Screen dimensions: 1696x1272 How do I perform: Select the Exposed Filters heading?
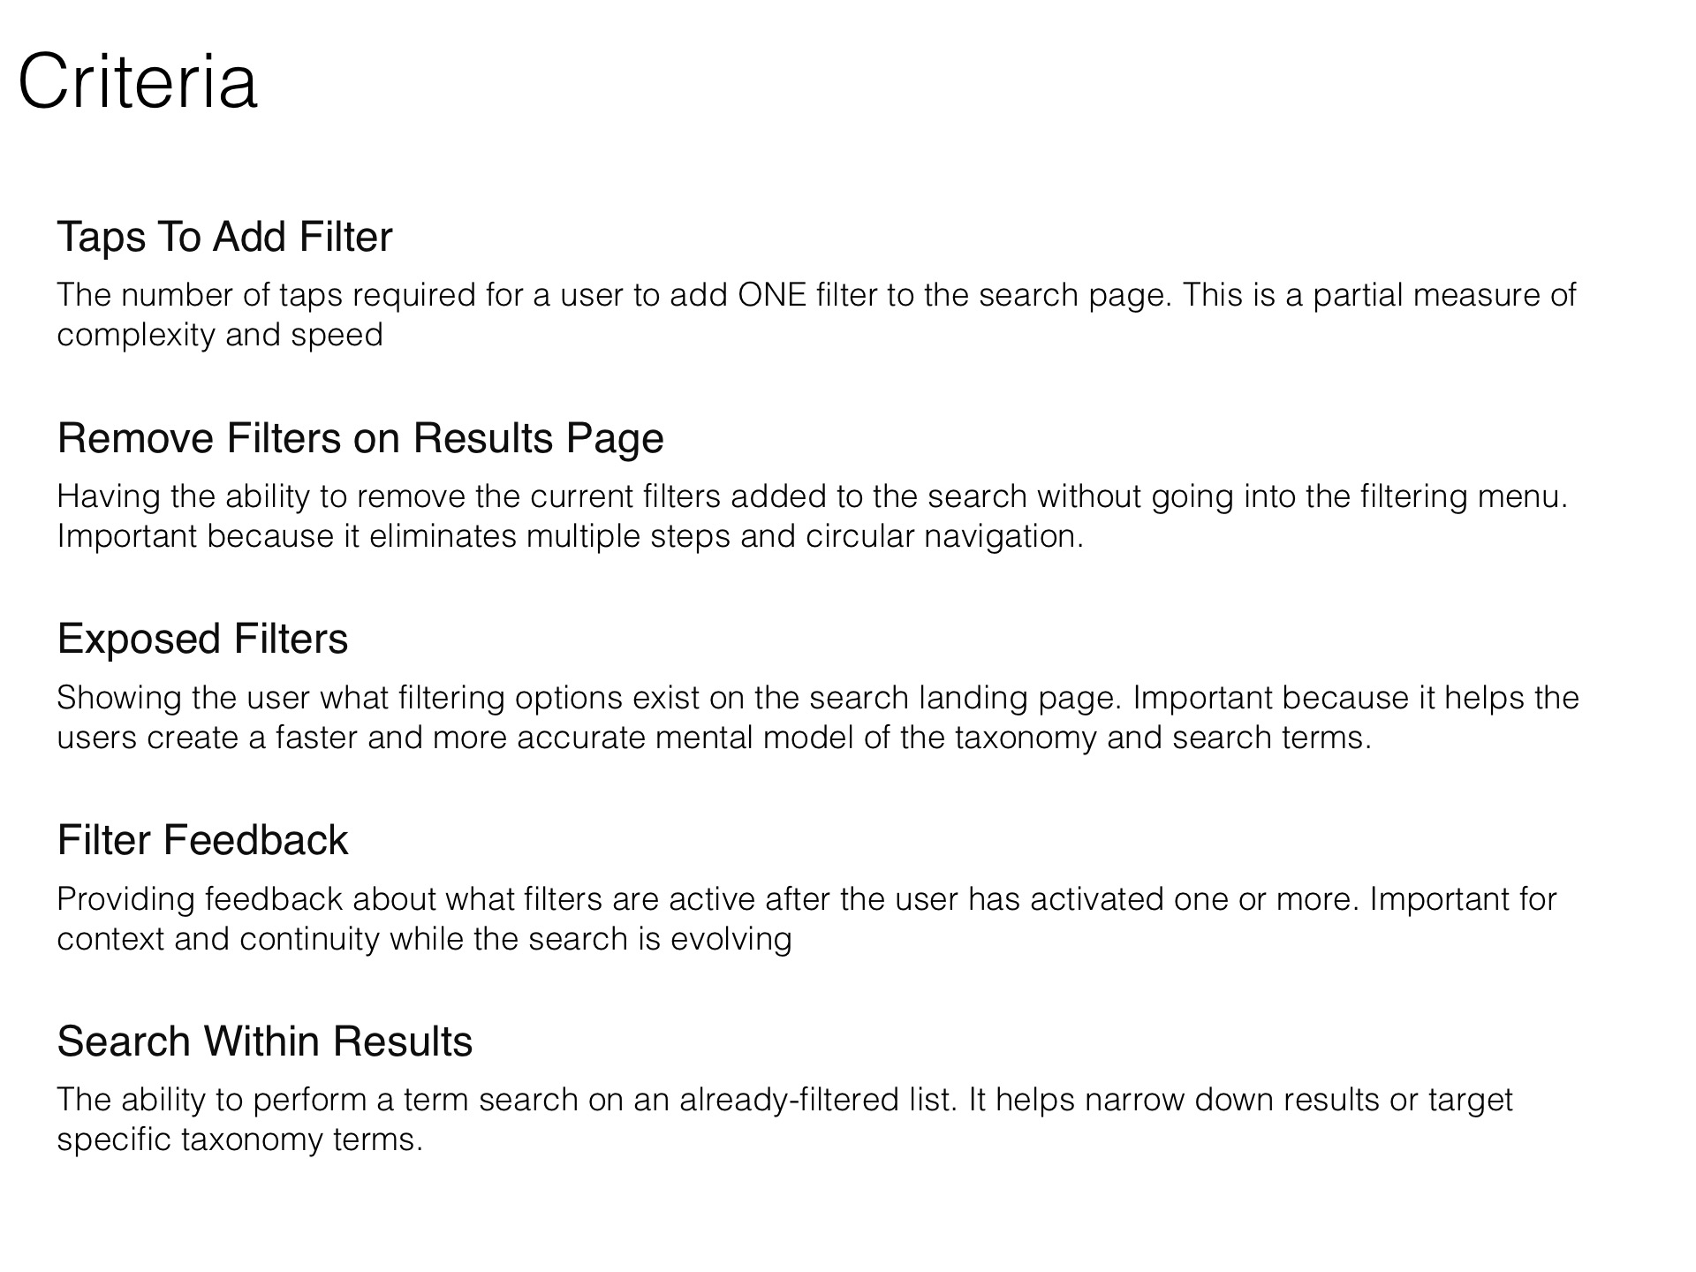coord(202,639)
